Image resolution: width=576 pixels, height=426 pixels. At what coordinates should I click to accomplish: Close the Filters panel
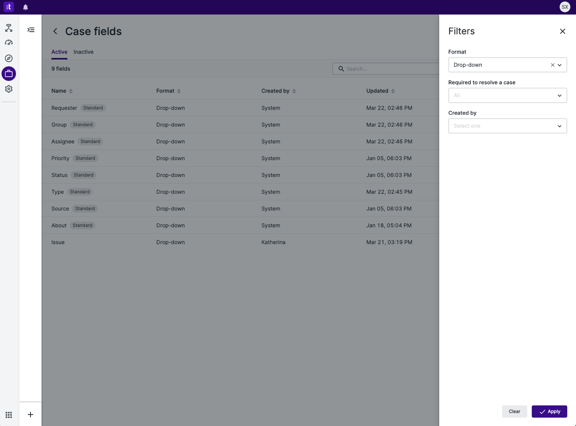(x=562, y=31)
